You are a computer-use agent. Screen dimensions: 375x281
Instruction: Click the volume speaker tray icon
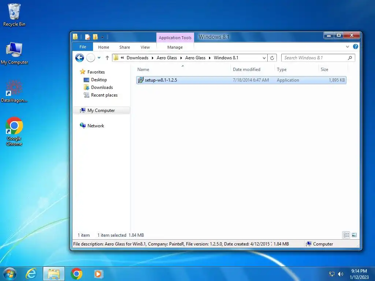(x=341, y=274)
